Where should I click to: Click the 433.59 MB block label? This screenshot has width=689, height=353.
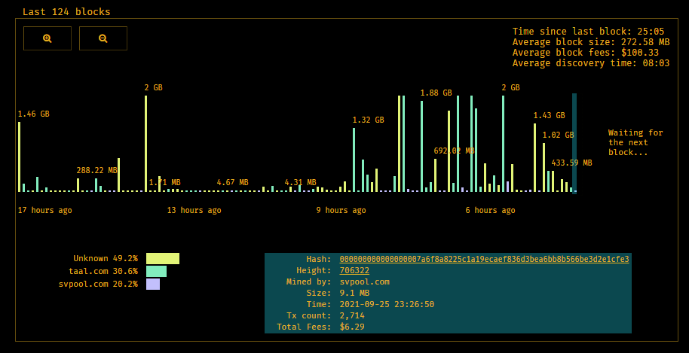tap(571, 163)
